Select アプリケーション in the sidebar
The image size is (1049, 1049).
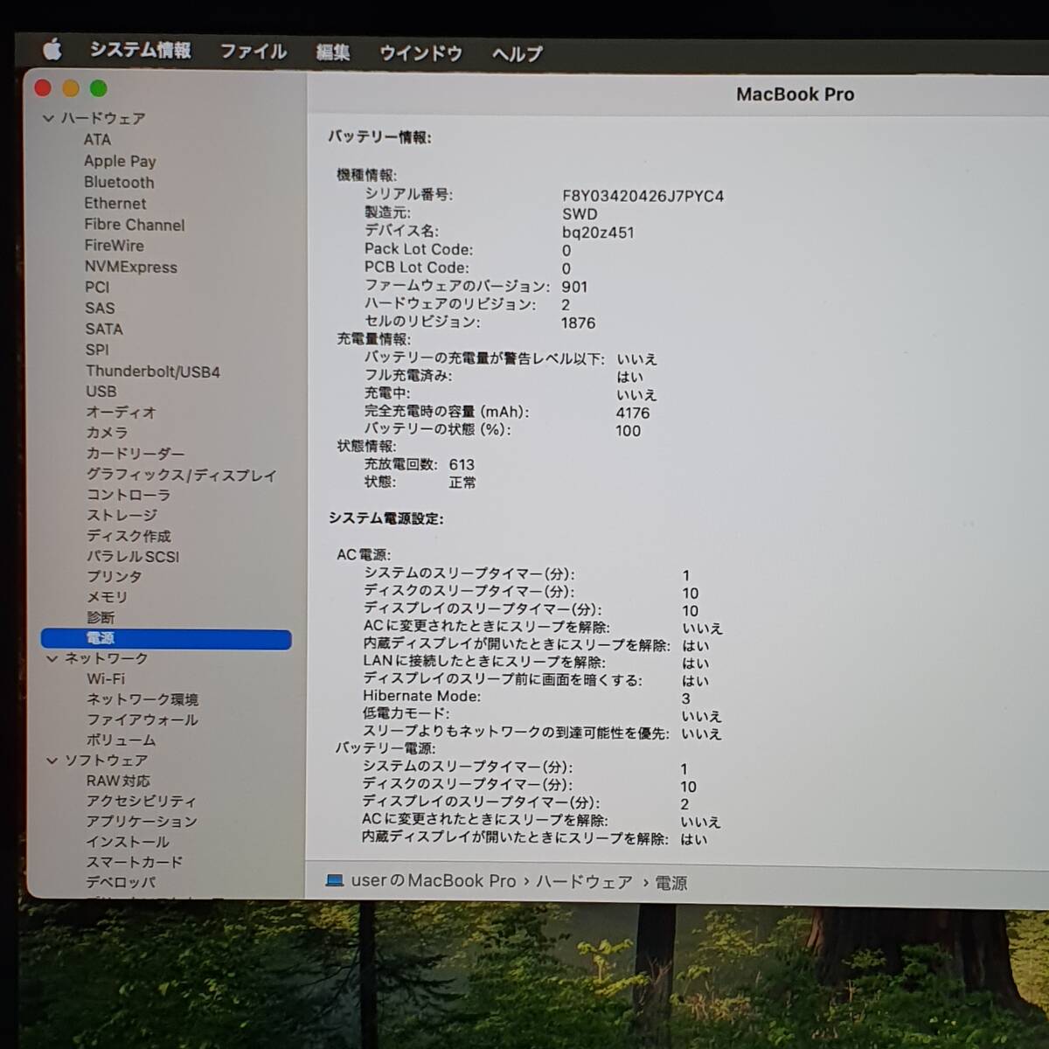[x=142, y=822]
